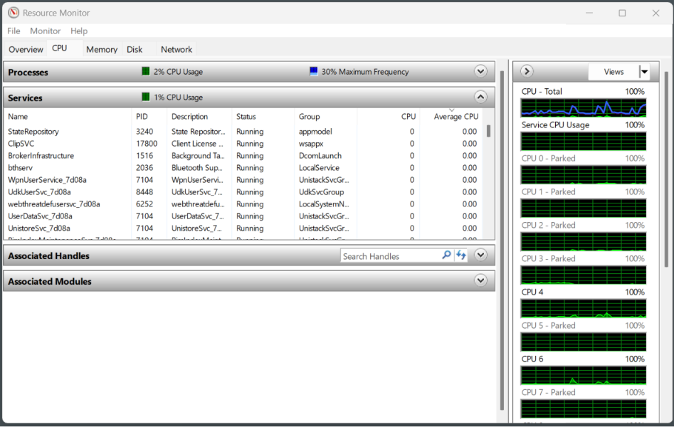The height and width of the screenshot is (427, 674).
Task: Select the WpnUserService_7d08a service row
Action: tap(243, 180)
